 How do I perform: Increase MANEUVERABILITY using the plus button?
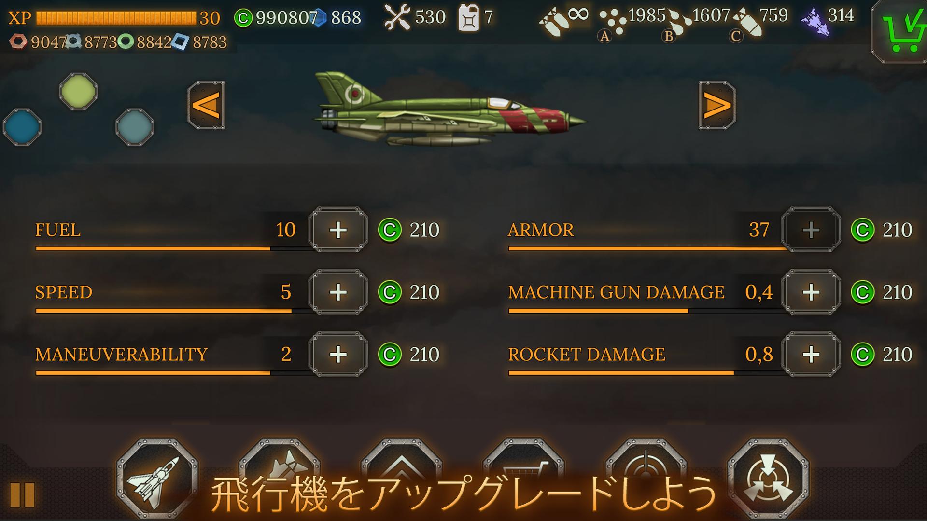tap(338, 354)
